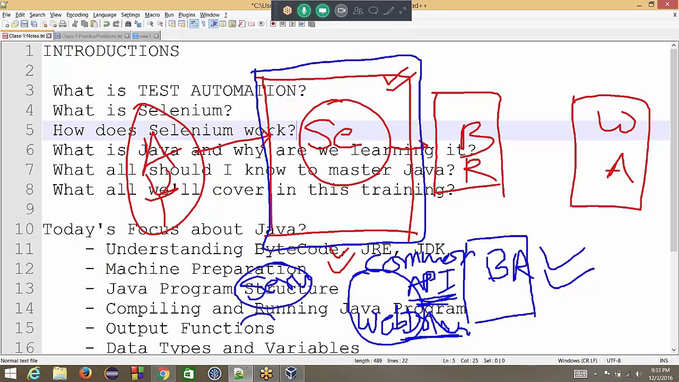The width and height of the screenshot is (679, 382).
Task: Open the chat bubble in the recorder overlay
Action: [x=373, y=10]
